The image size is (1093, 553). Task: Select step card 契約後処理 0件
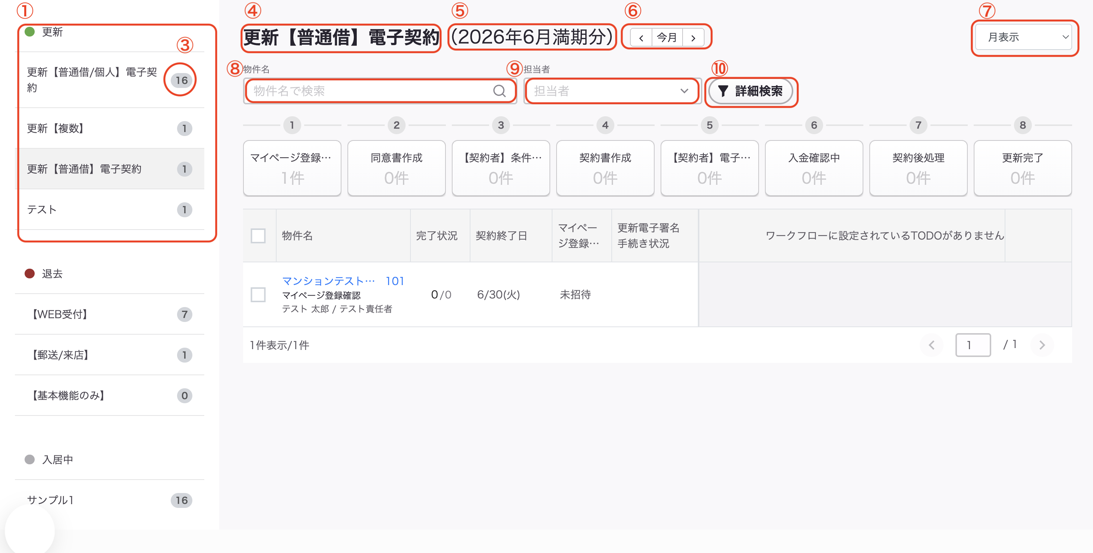point(919,168)
